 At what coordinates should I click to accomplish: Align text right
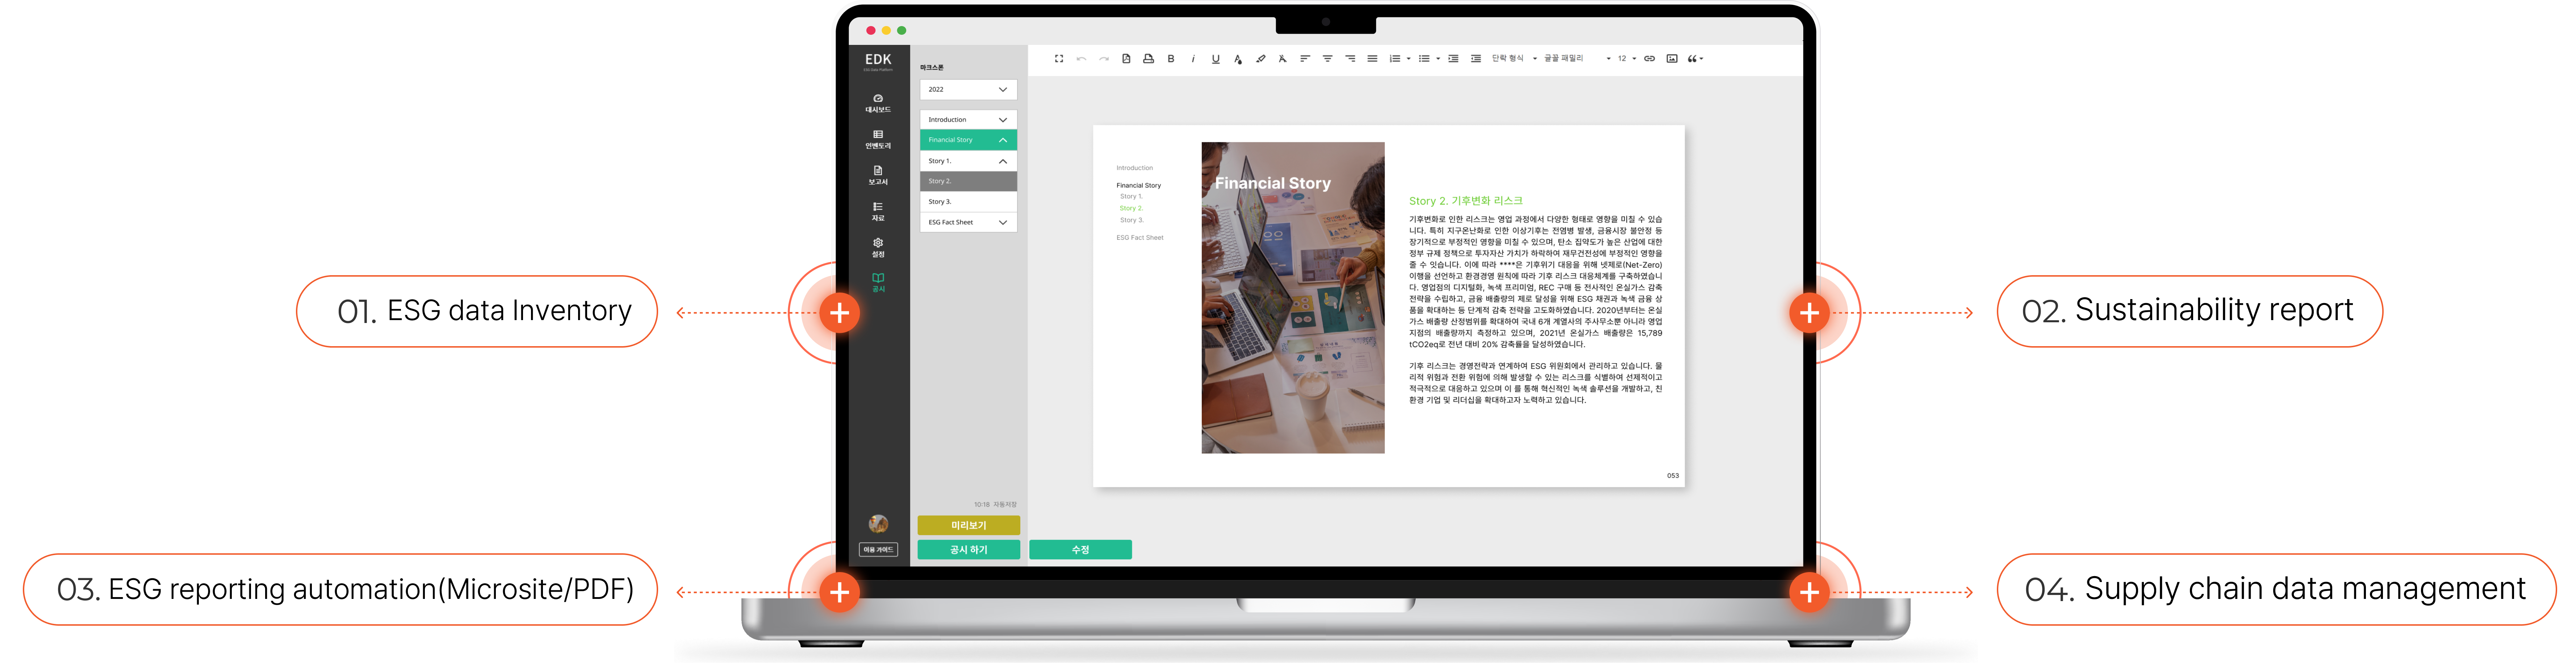tap(1350, 59)
